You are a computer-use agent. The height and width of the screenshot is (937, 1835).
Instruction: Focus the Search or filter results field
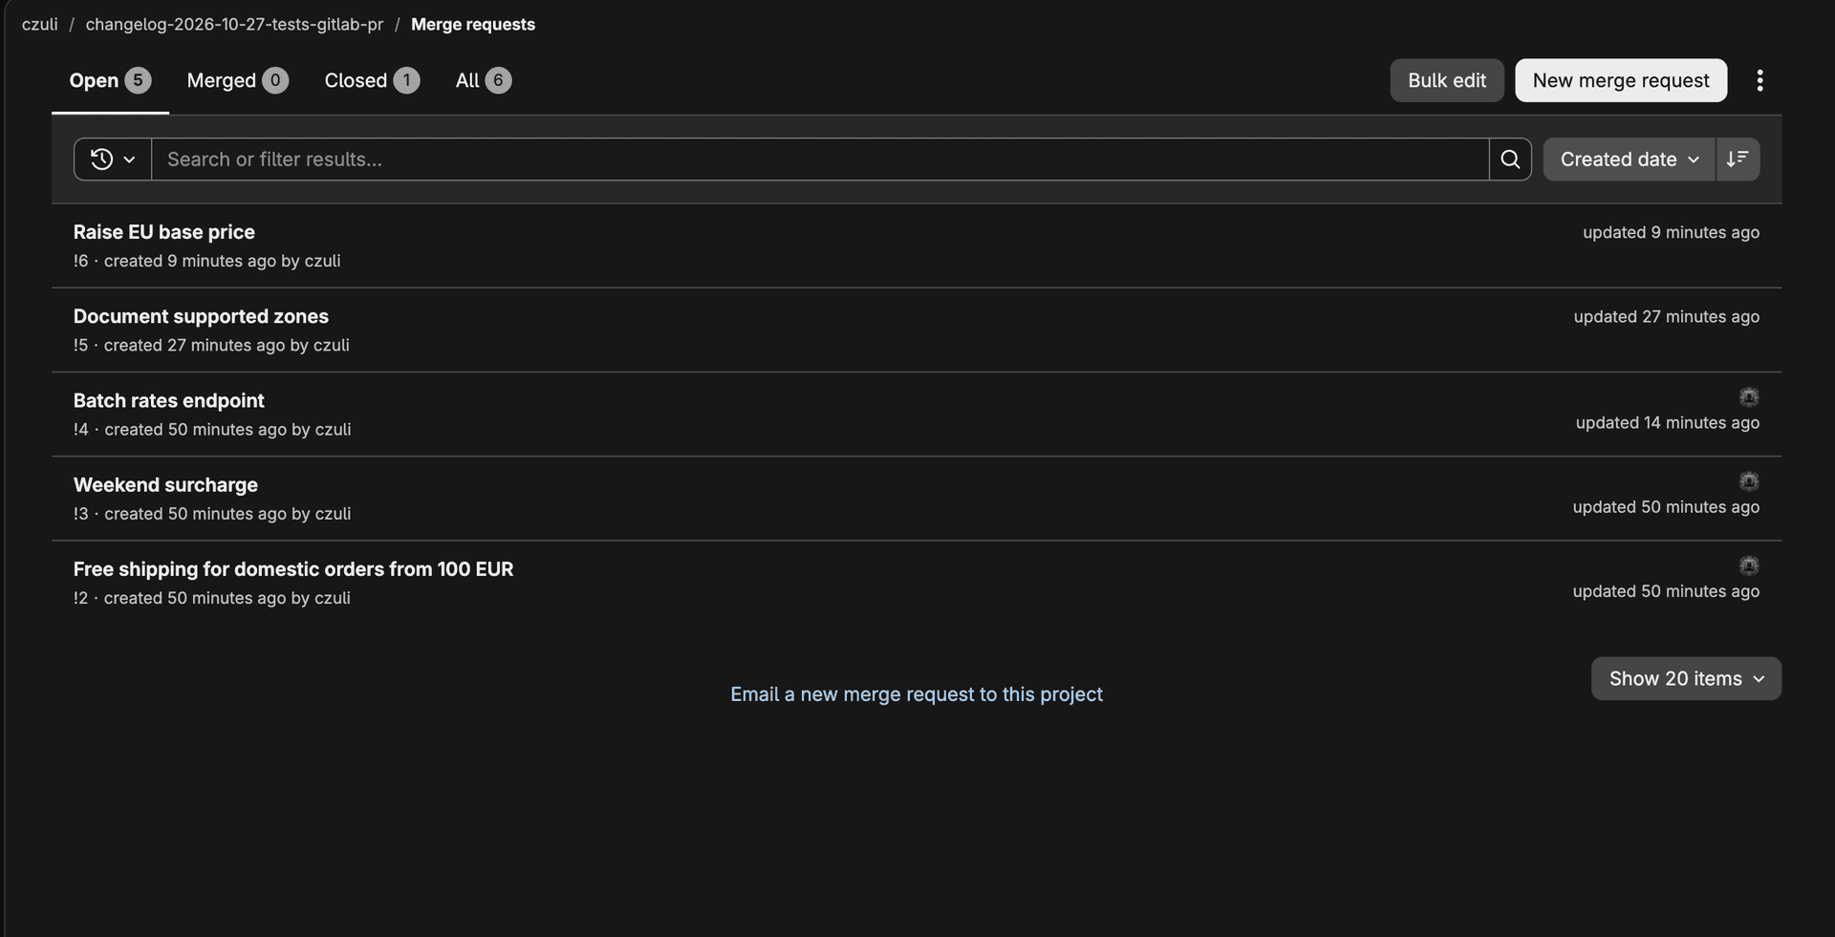tap(820, 160)
